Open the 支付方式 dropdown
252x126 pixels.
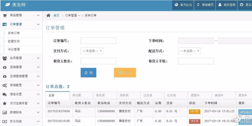point(92,51)
